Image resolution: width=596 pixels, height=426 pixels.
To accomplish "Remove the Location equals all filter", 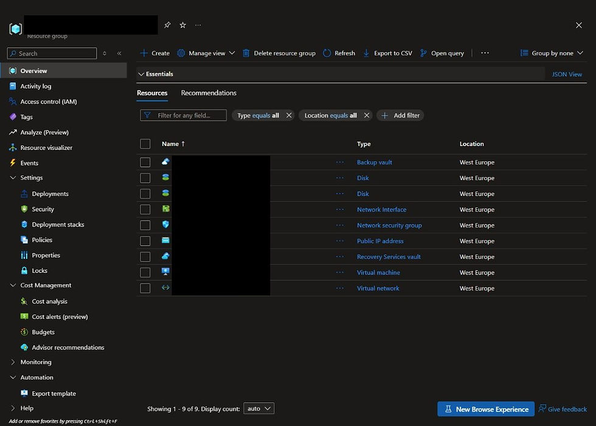I will [x=366, y=115].
